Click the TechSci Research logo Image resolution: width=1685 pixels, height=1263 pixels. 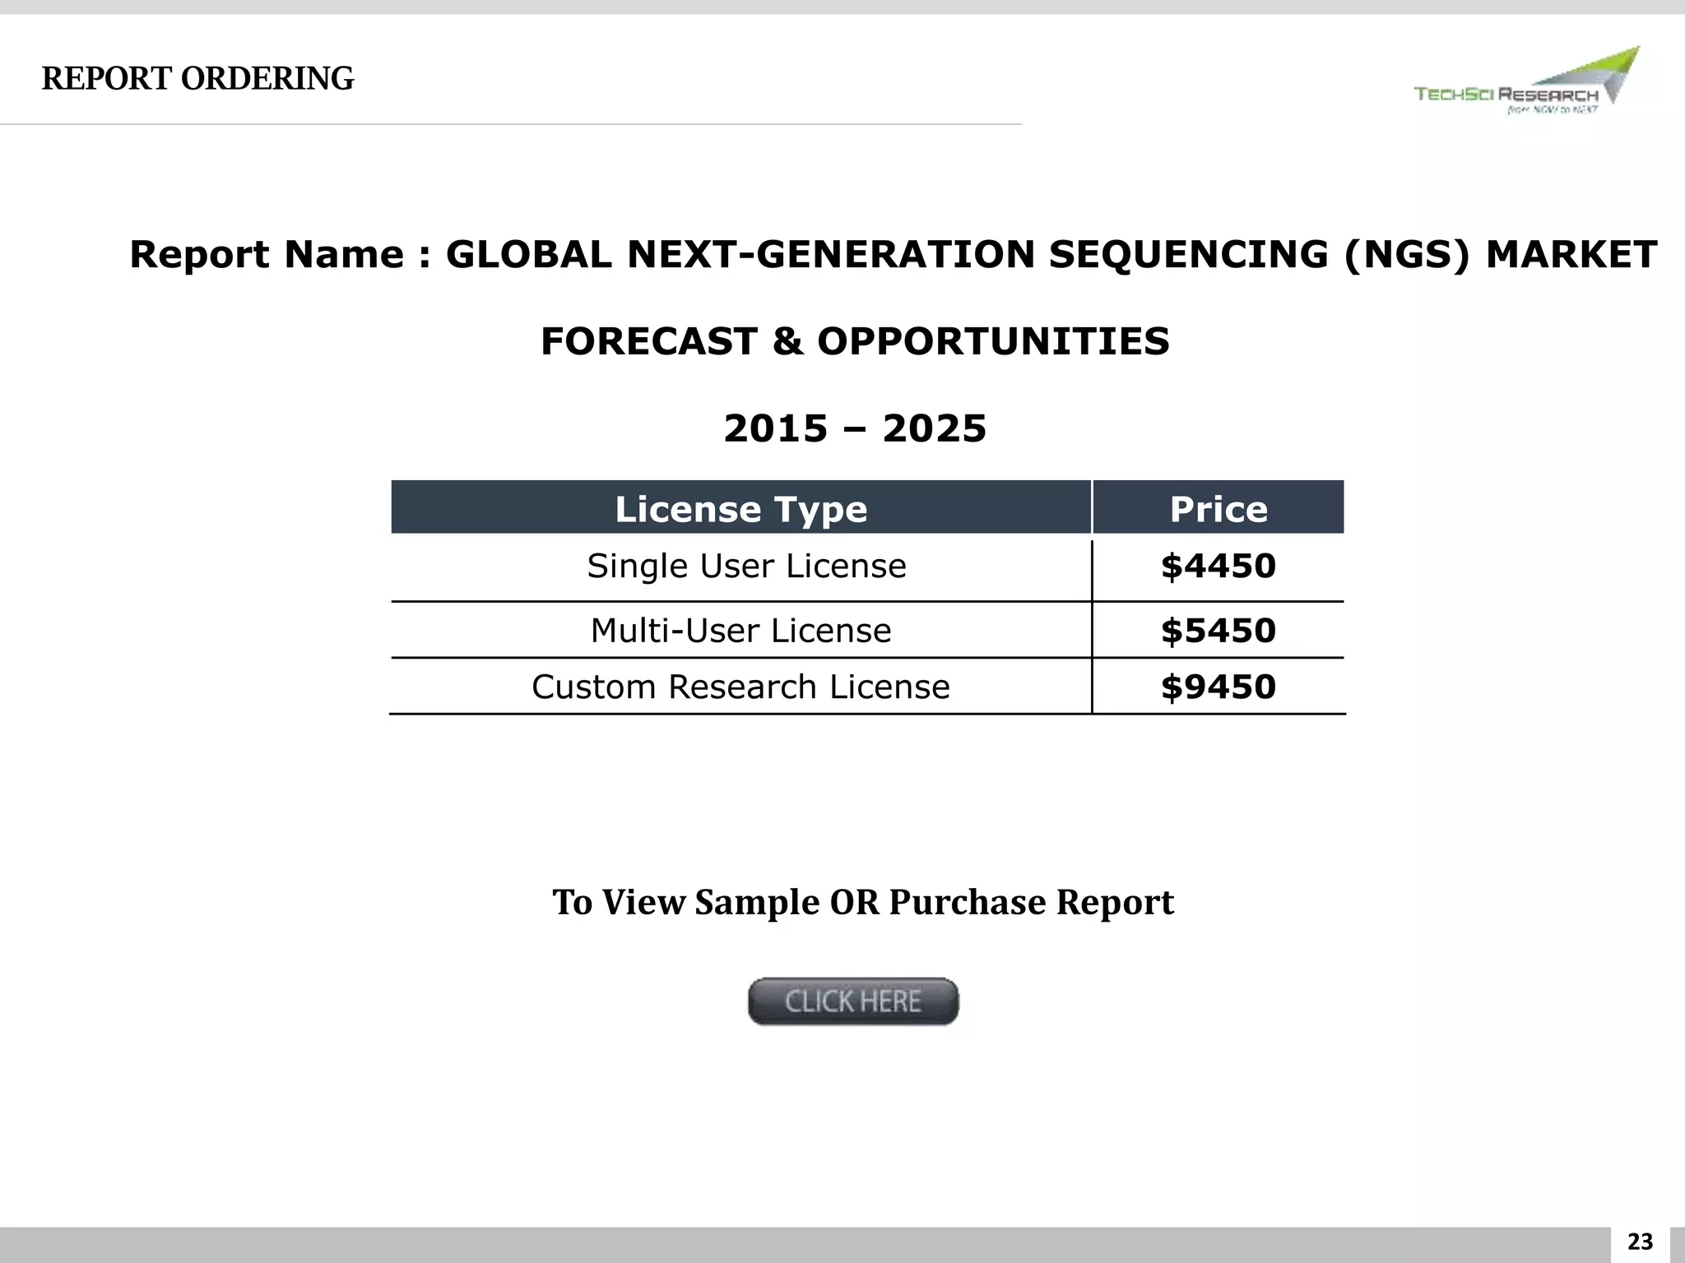1526,81
